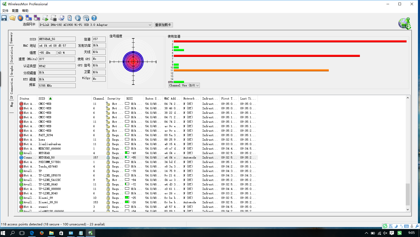Open the Channel Use (B/G dropdown

click(x=184, y=85)
